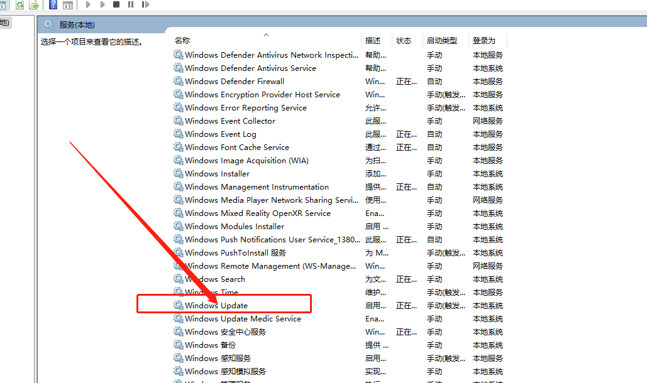
Task: Click 正在... status cell of Windows Search
Action: [406, 279]
